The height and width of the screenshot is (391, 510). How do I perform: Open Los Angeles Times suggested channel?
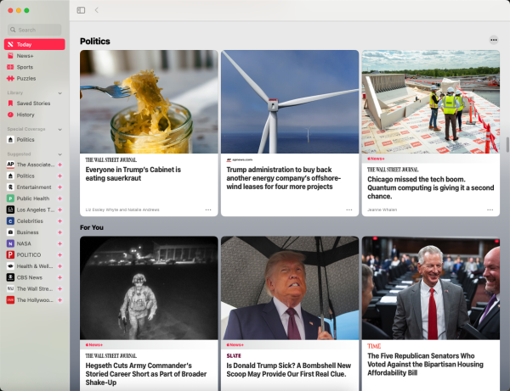tap(31, 210)
